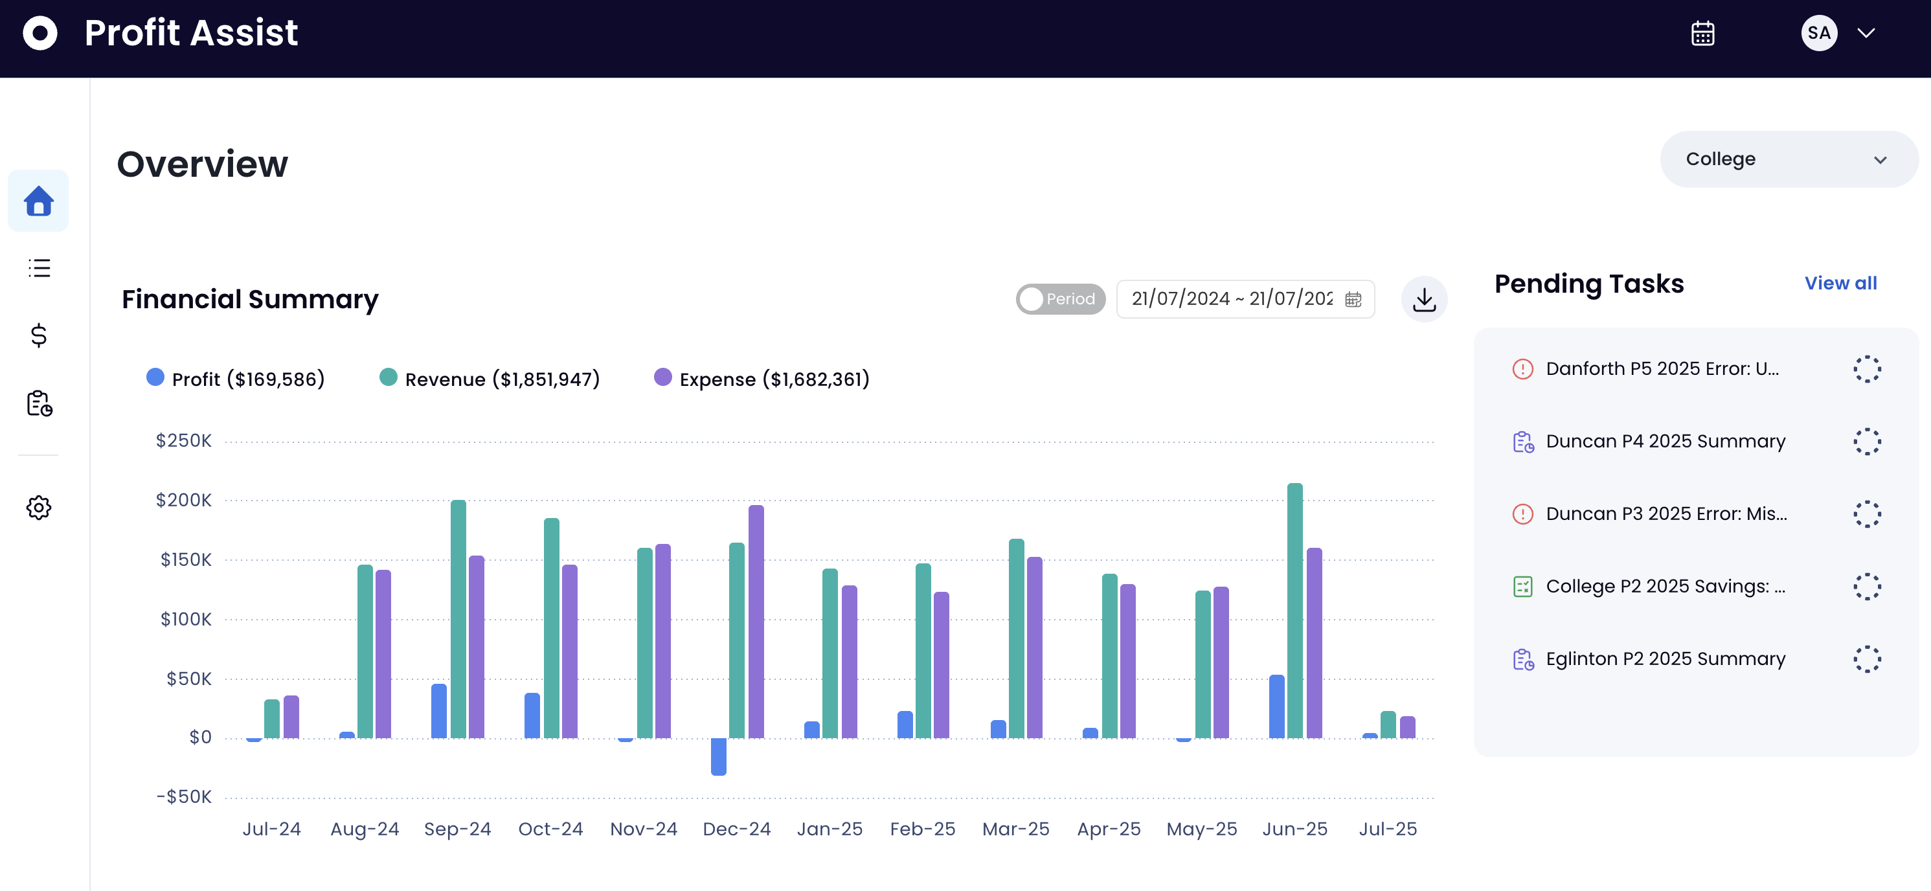Open the clipboard reports sidebar icon
1931x891 pixels.
pyautogui.click(x=38, y=403)
